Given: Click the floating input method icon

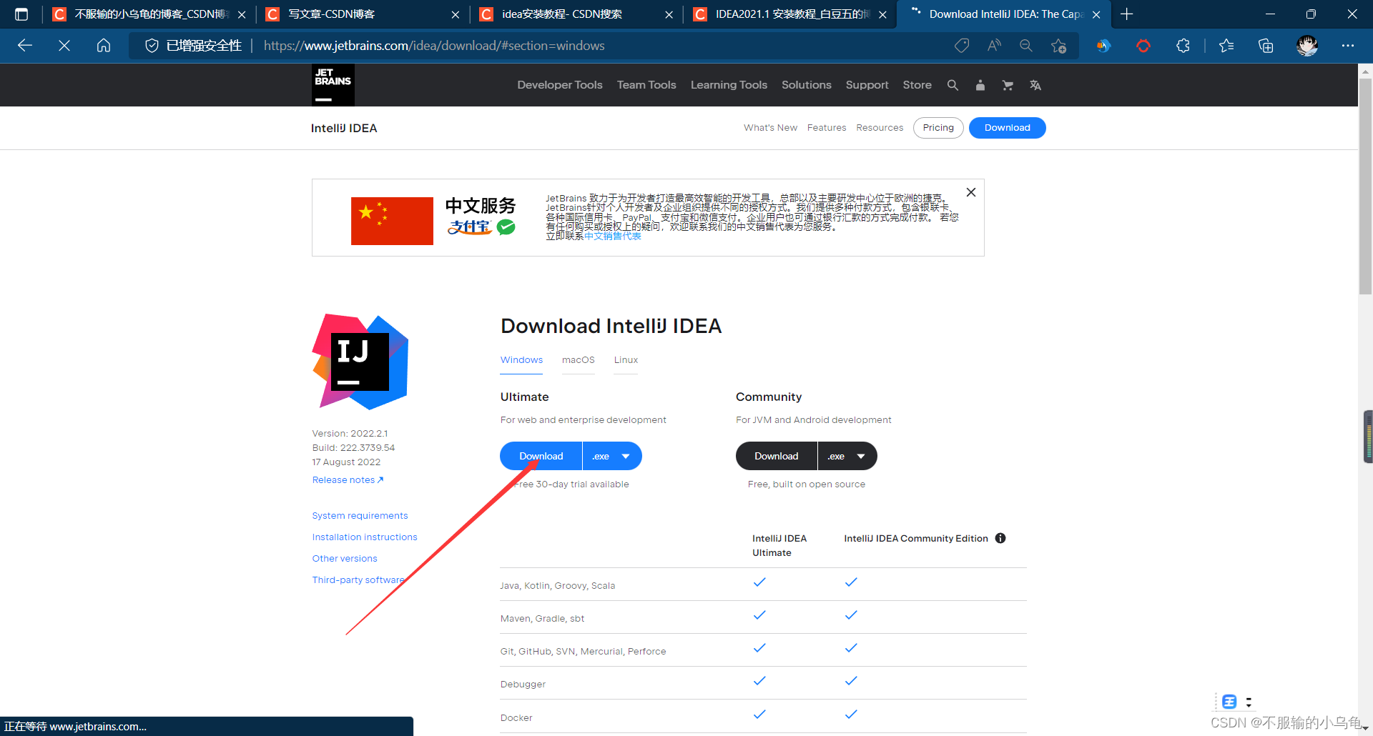Looking at the screenshot, I should 1229,702.
